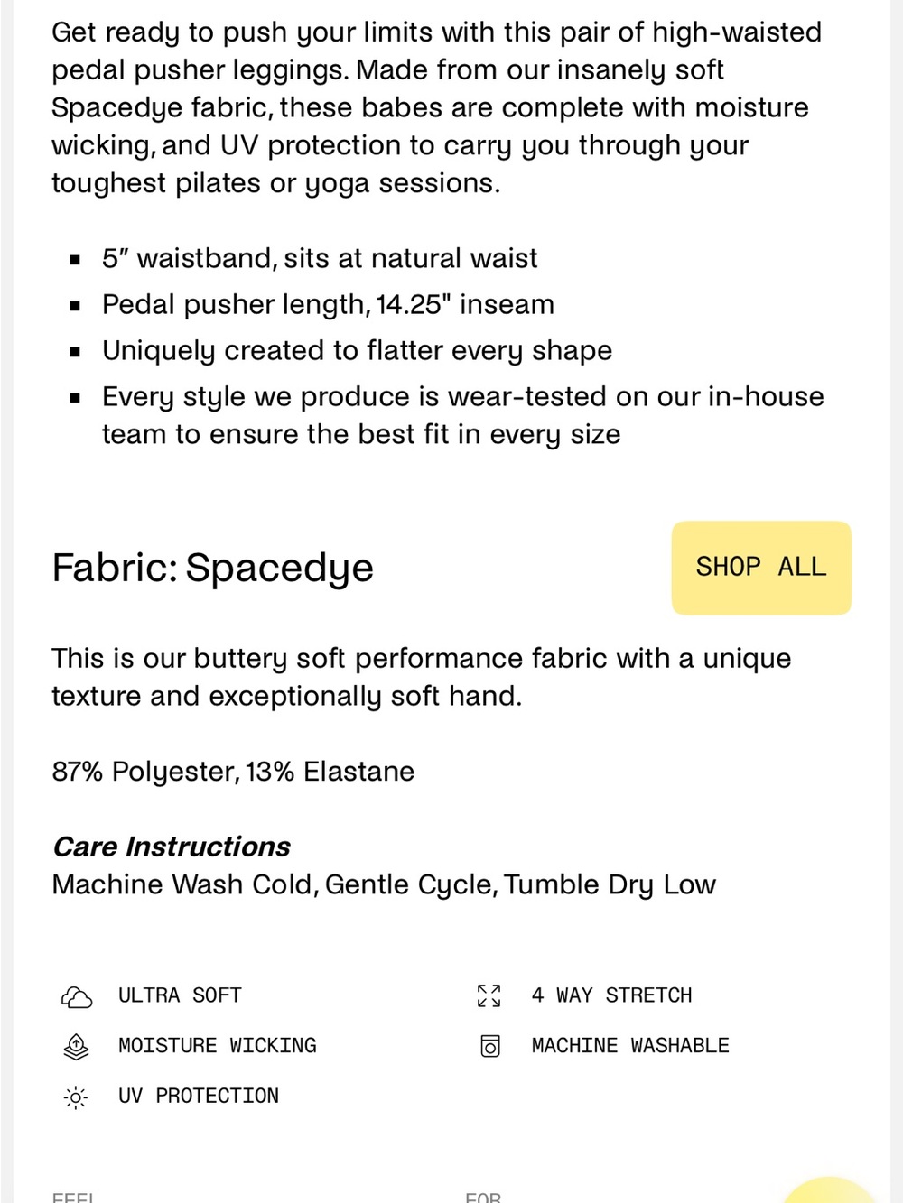
Task: Select the UV PROTECTION label
Action: click(199, 1097)
